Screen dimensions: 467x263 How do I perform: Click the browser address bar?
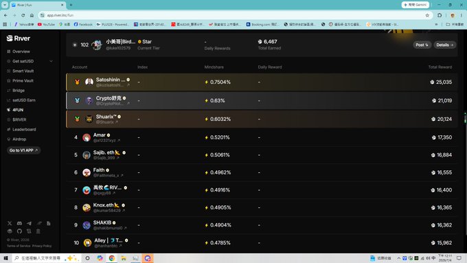[x=232, y=15]
